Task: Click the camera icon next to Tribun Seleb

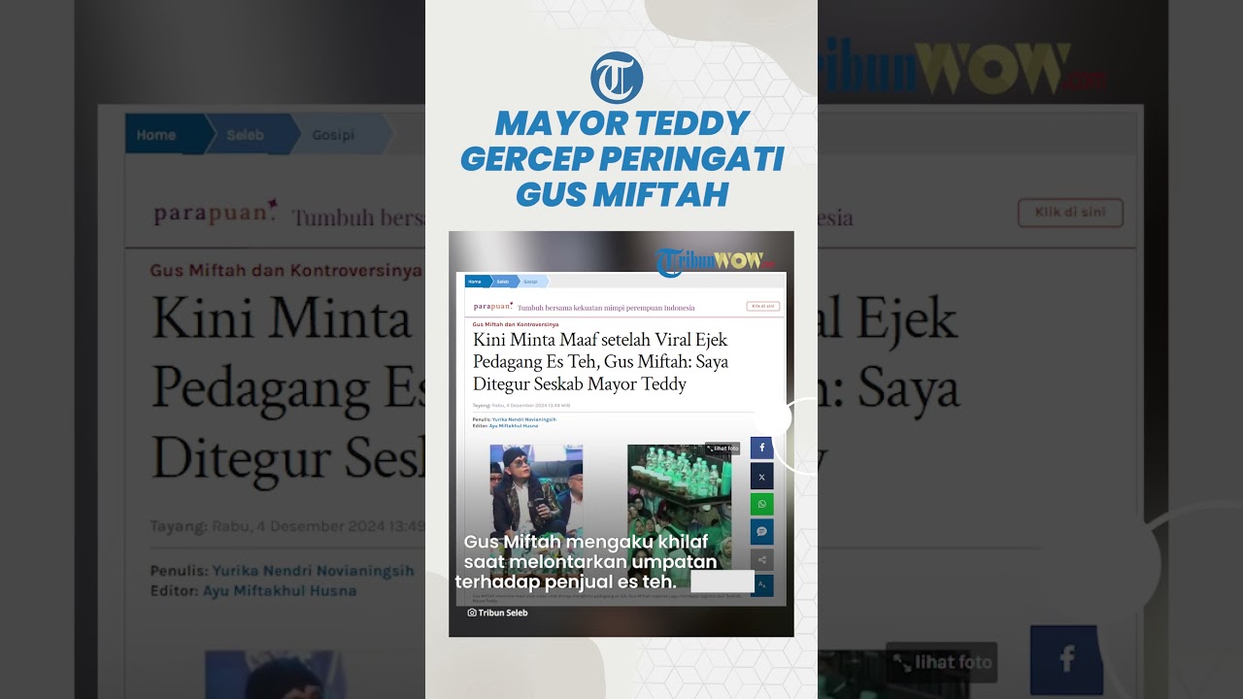Action: (x=472, y=613)
